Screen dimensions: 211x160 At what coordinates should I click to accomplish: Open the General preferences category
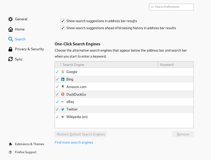pyautogui.click(x=21, y=19)
